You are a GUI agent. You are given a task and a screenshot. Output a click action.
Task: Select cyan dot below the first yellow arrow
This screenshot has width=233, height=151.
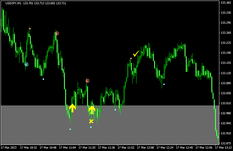click(70, 129)
